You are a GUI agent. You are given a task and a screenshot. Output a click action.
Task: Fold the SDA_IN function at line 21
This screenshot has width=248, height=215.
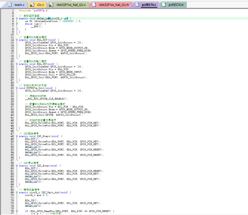pyautogui.click(x=17, y=64)
